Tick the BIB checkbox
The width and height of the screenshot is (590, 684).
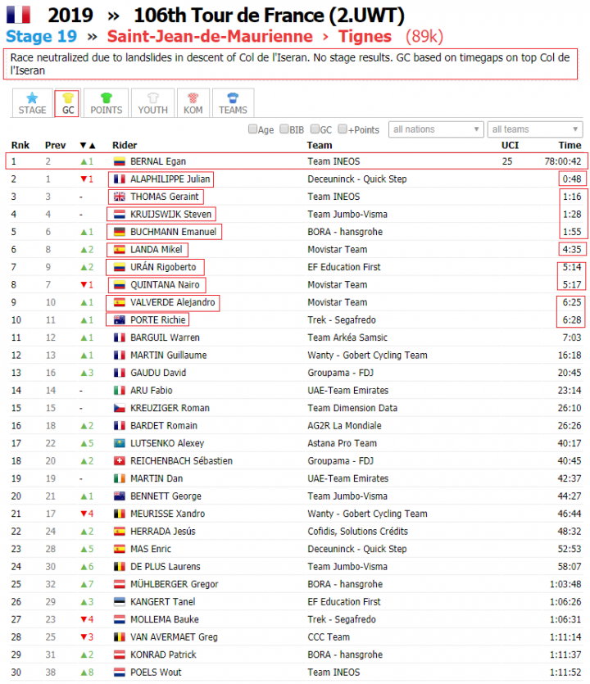pos(284,129)
